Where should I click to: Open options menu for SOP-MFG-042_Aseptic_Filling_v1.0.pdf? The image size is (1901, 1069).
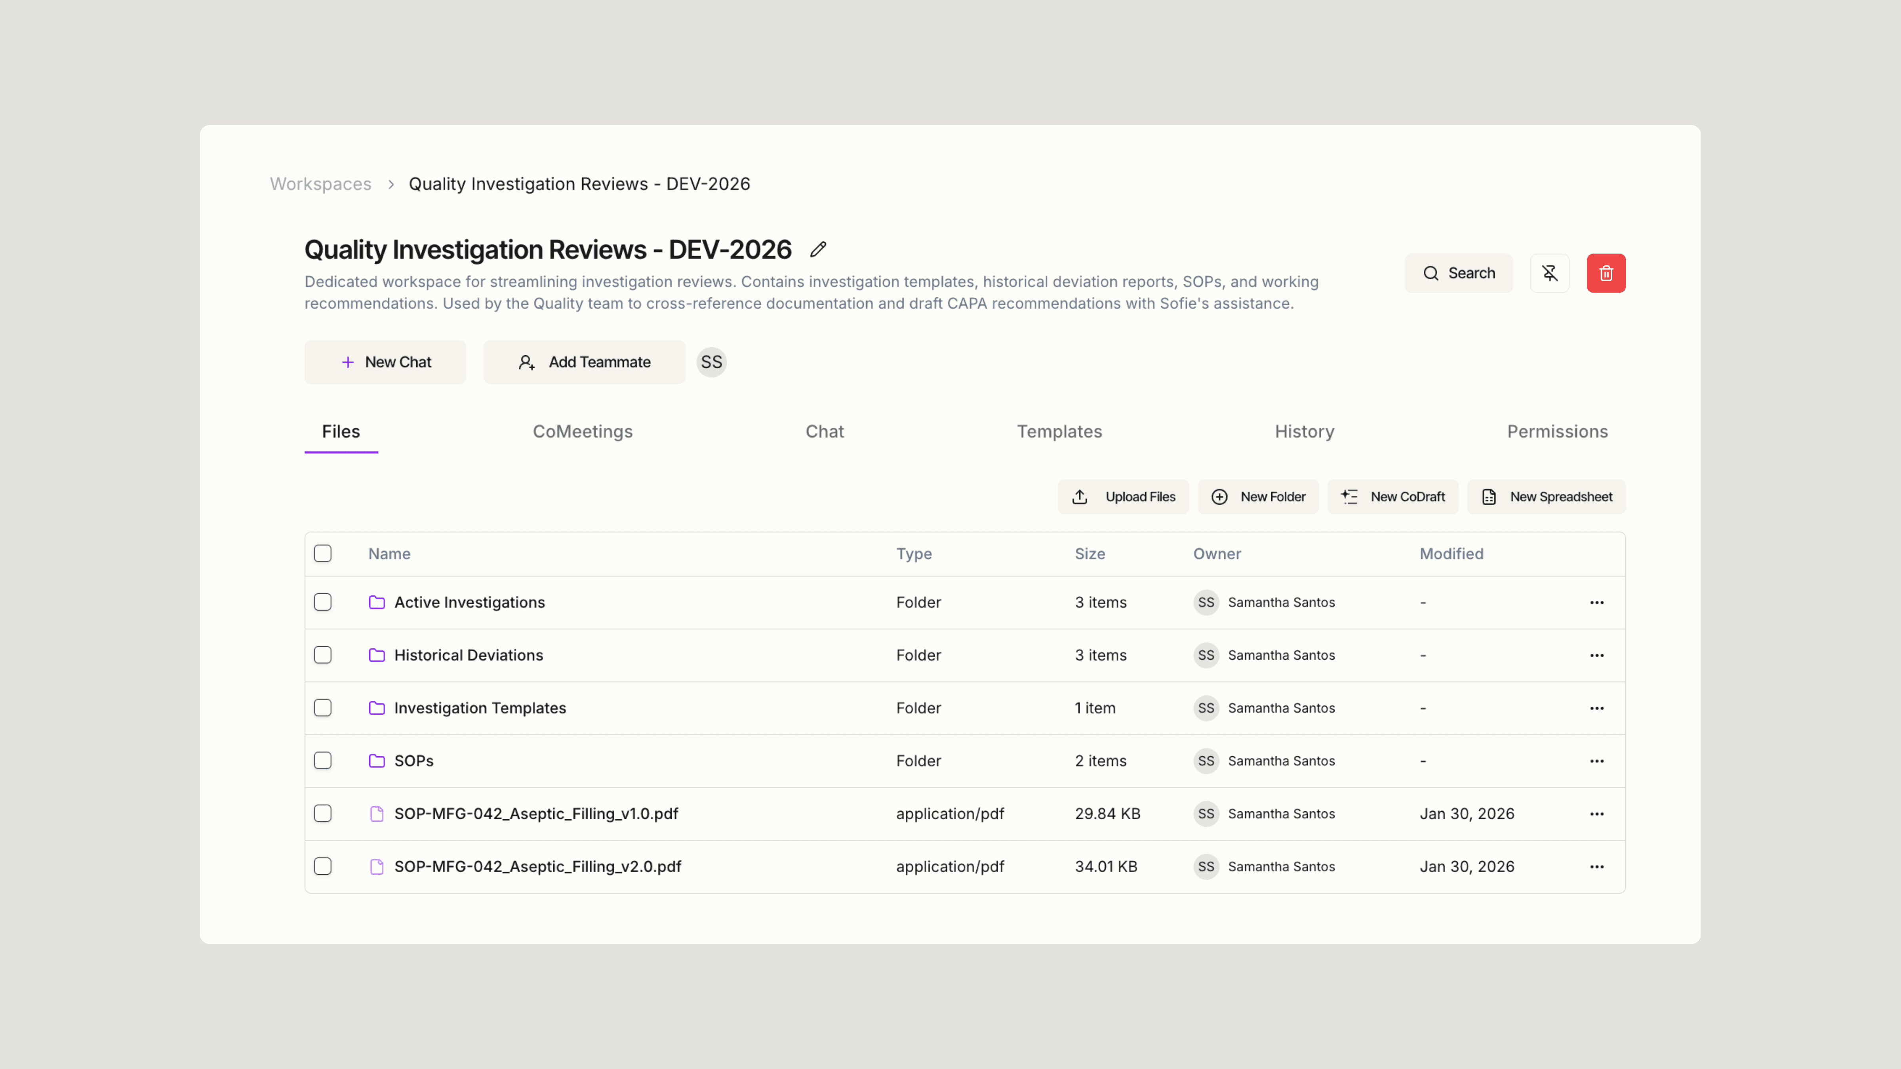pos(1596,814)
